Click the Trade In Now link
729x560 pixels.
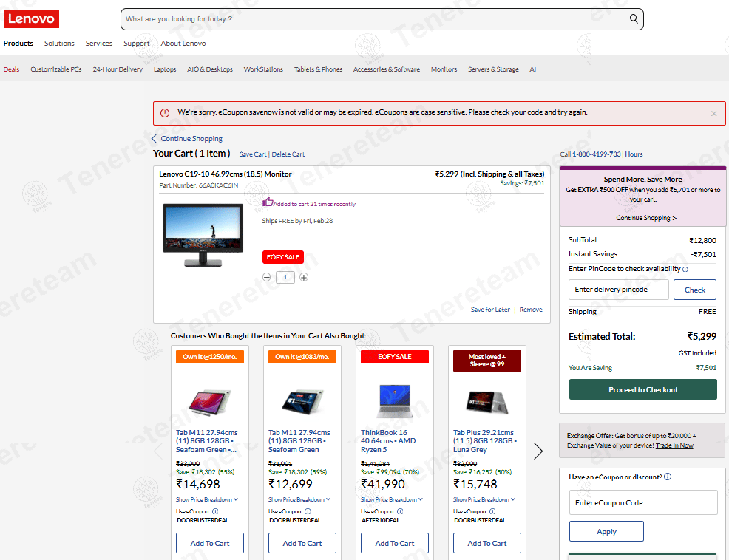pos(674,445)
